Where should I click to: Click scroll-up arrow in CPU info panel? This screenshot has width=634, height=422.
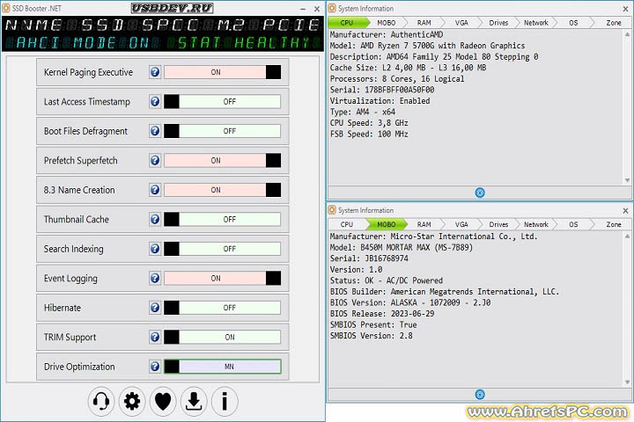(x=627, y=35)
